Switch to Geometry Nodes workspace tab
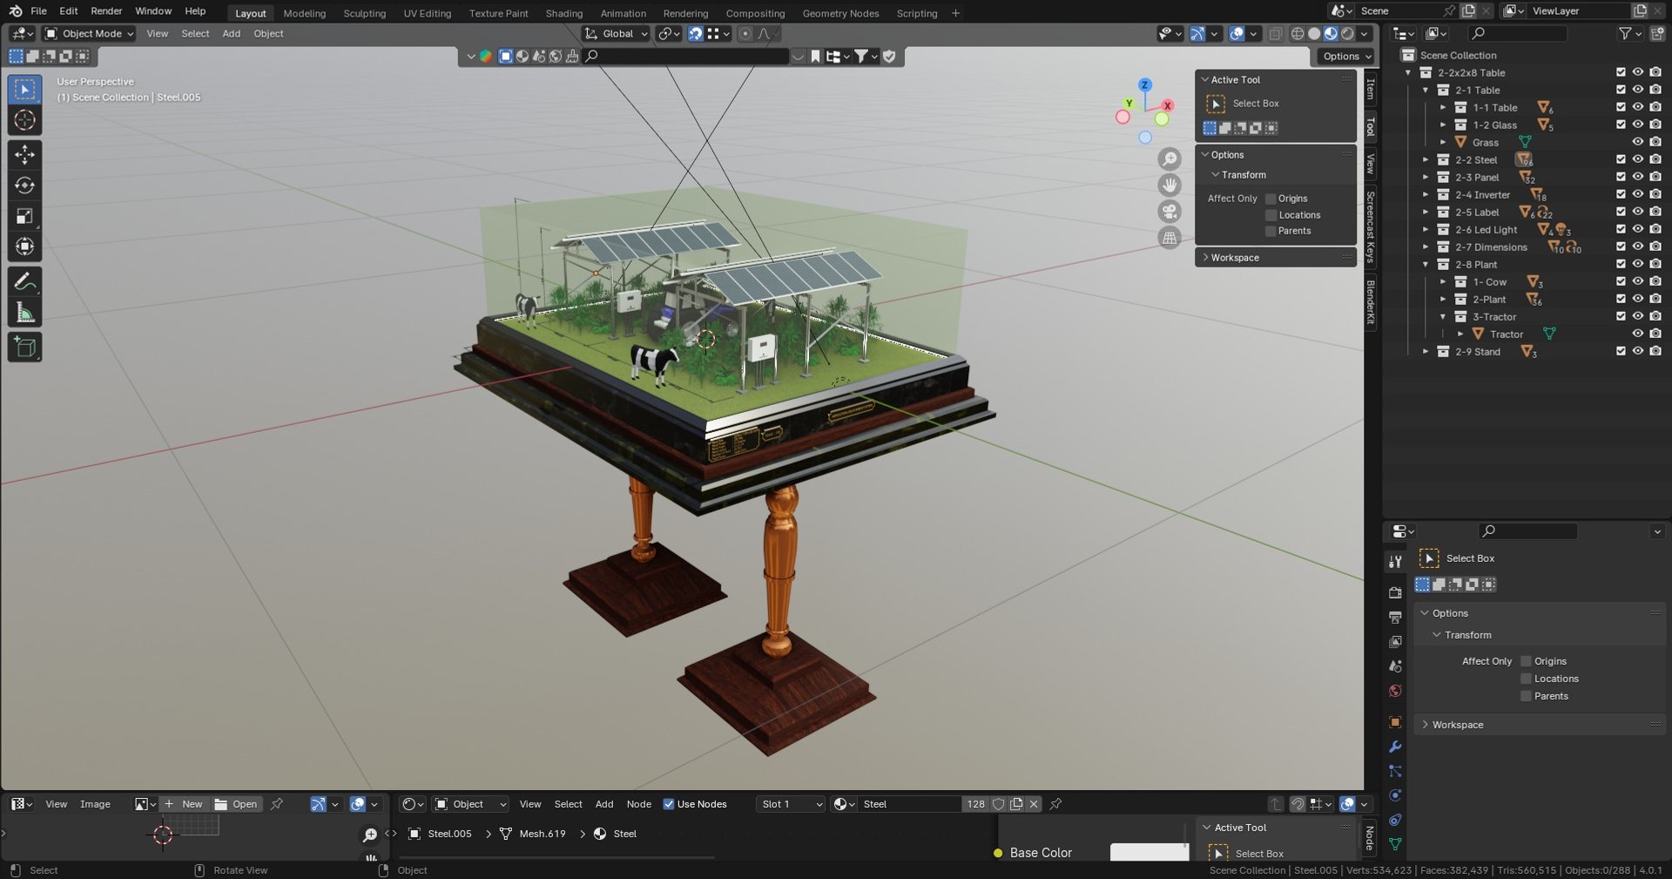Screen dimensions: 1672x879 pos(840,13)
